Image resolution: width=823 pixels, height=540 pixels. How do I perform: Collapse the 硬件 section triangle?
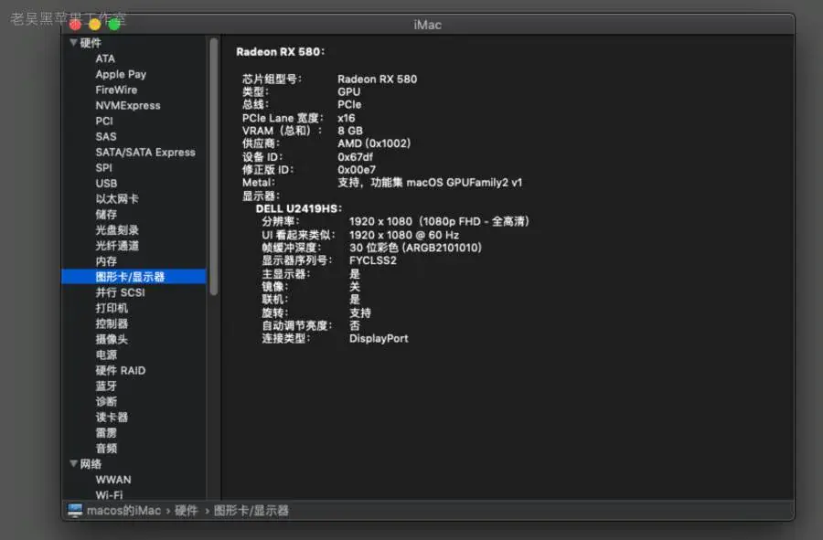73,42
